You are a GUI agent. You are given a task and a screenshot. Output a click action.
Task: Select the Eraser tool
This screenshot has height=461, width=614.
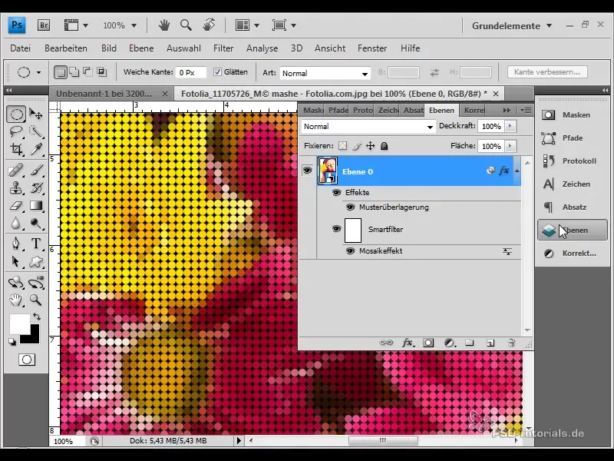click(16, 205)
